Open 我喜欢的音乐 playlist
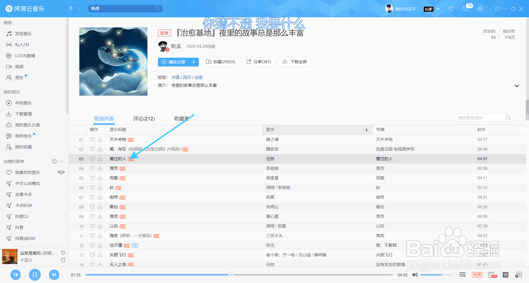Image resolution: width=529 pixels, height=283 pixels. pos(28,172)
